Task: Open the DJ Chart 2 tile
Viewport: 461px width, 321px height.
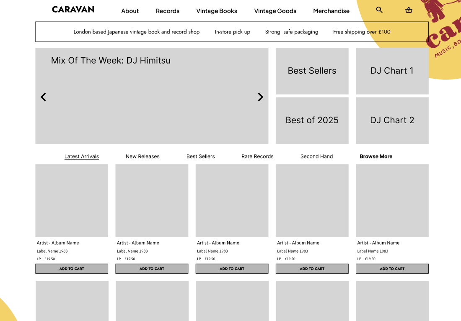Action: 392,121
